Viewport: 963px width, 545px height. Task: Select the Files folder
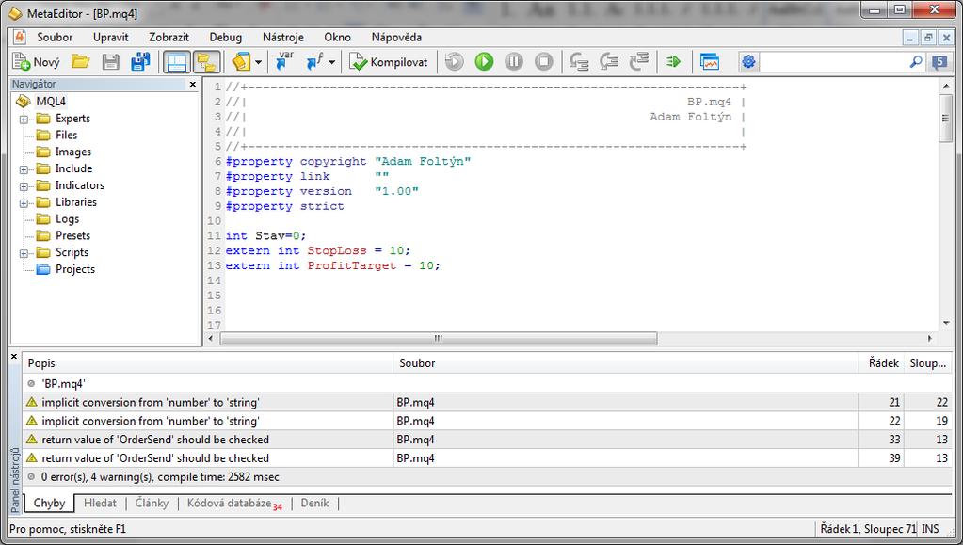66,136
